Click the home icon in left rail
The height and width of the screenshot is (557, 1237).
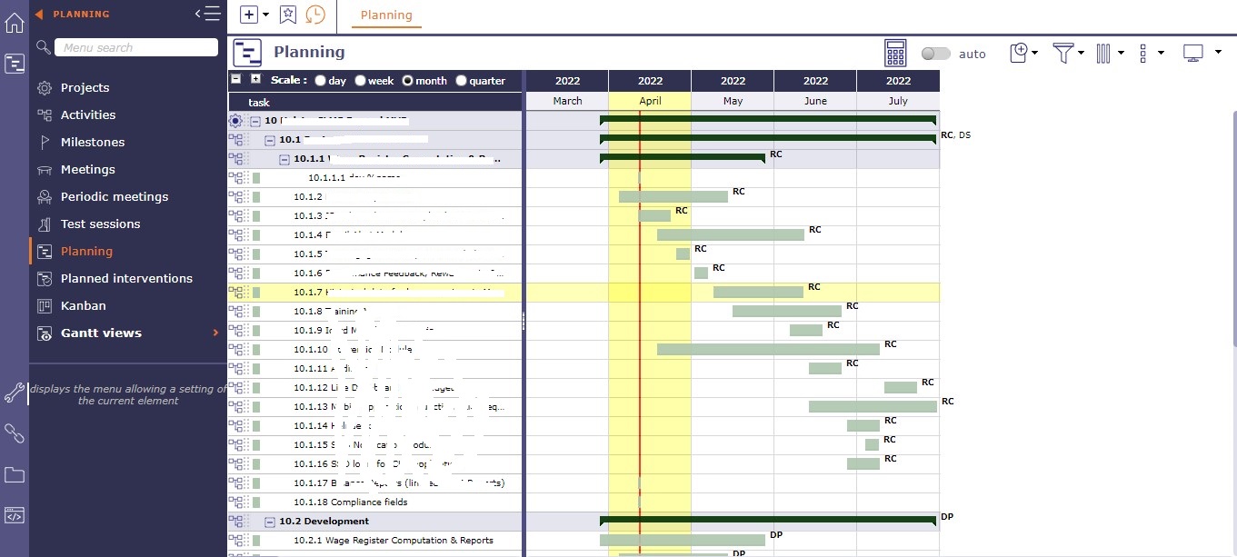click(15, 23)
